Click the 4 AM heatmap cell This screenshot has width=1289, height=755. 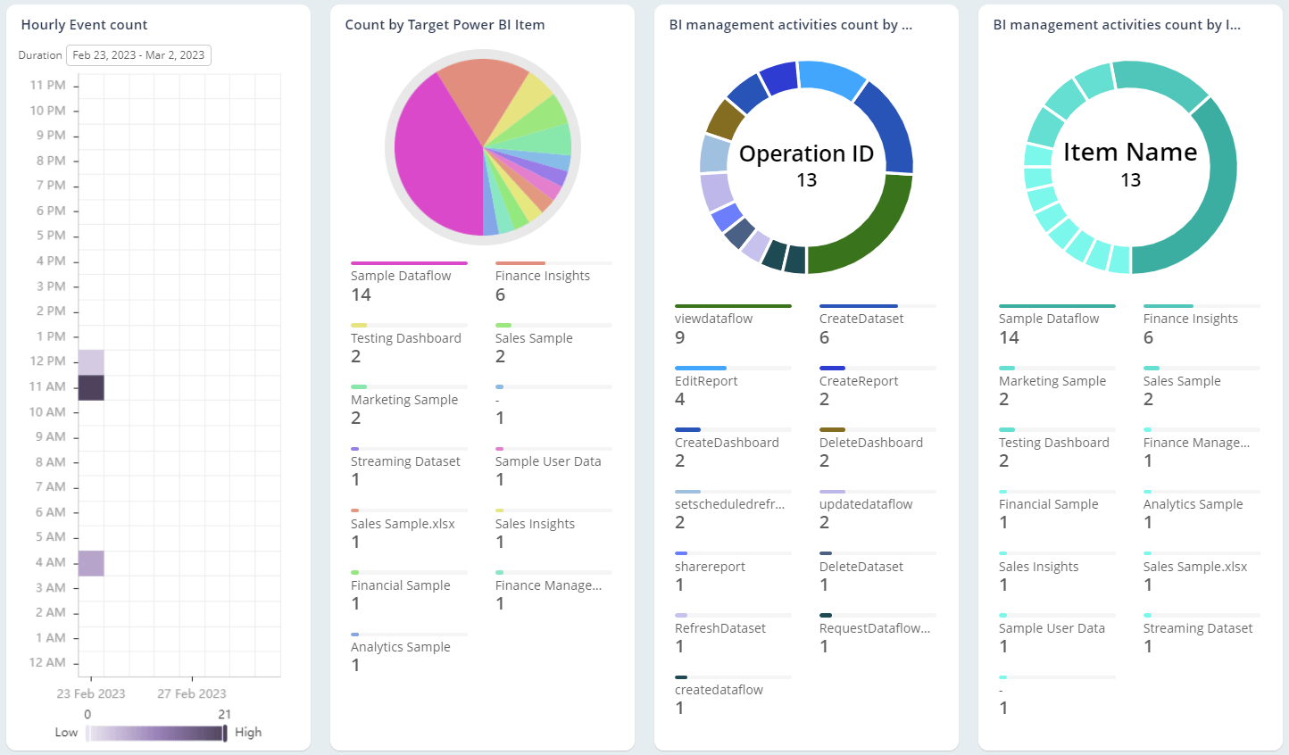click(x=93, y=562)
